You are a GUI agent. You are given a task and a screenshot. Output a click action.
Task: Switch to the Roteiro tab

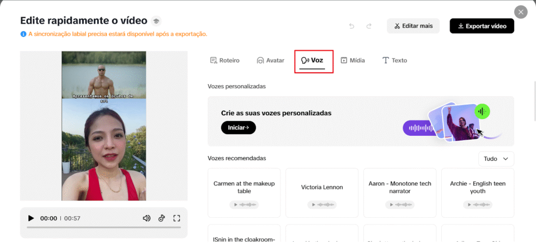pos(225,61)
